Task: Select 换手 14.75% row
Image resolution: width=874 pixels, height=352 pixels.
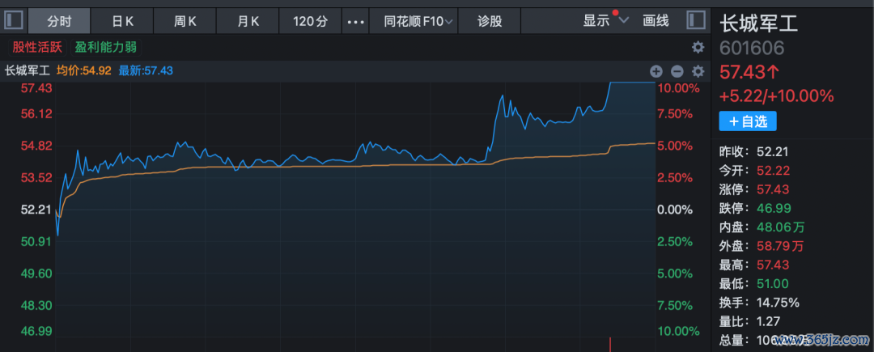Action: [x=760, y=303]
